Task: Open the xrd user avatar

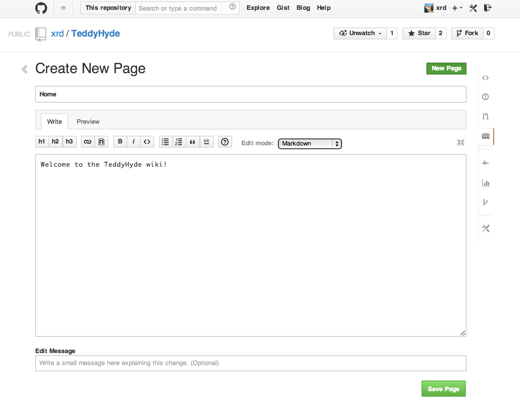Action: (x=429, y=8)
